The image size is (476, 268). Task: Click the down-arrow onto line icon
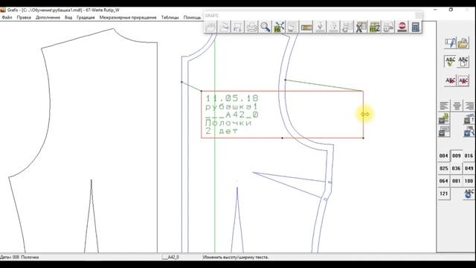point(320,27)
